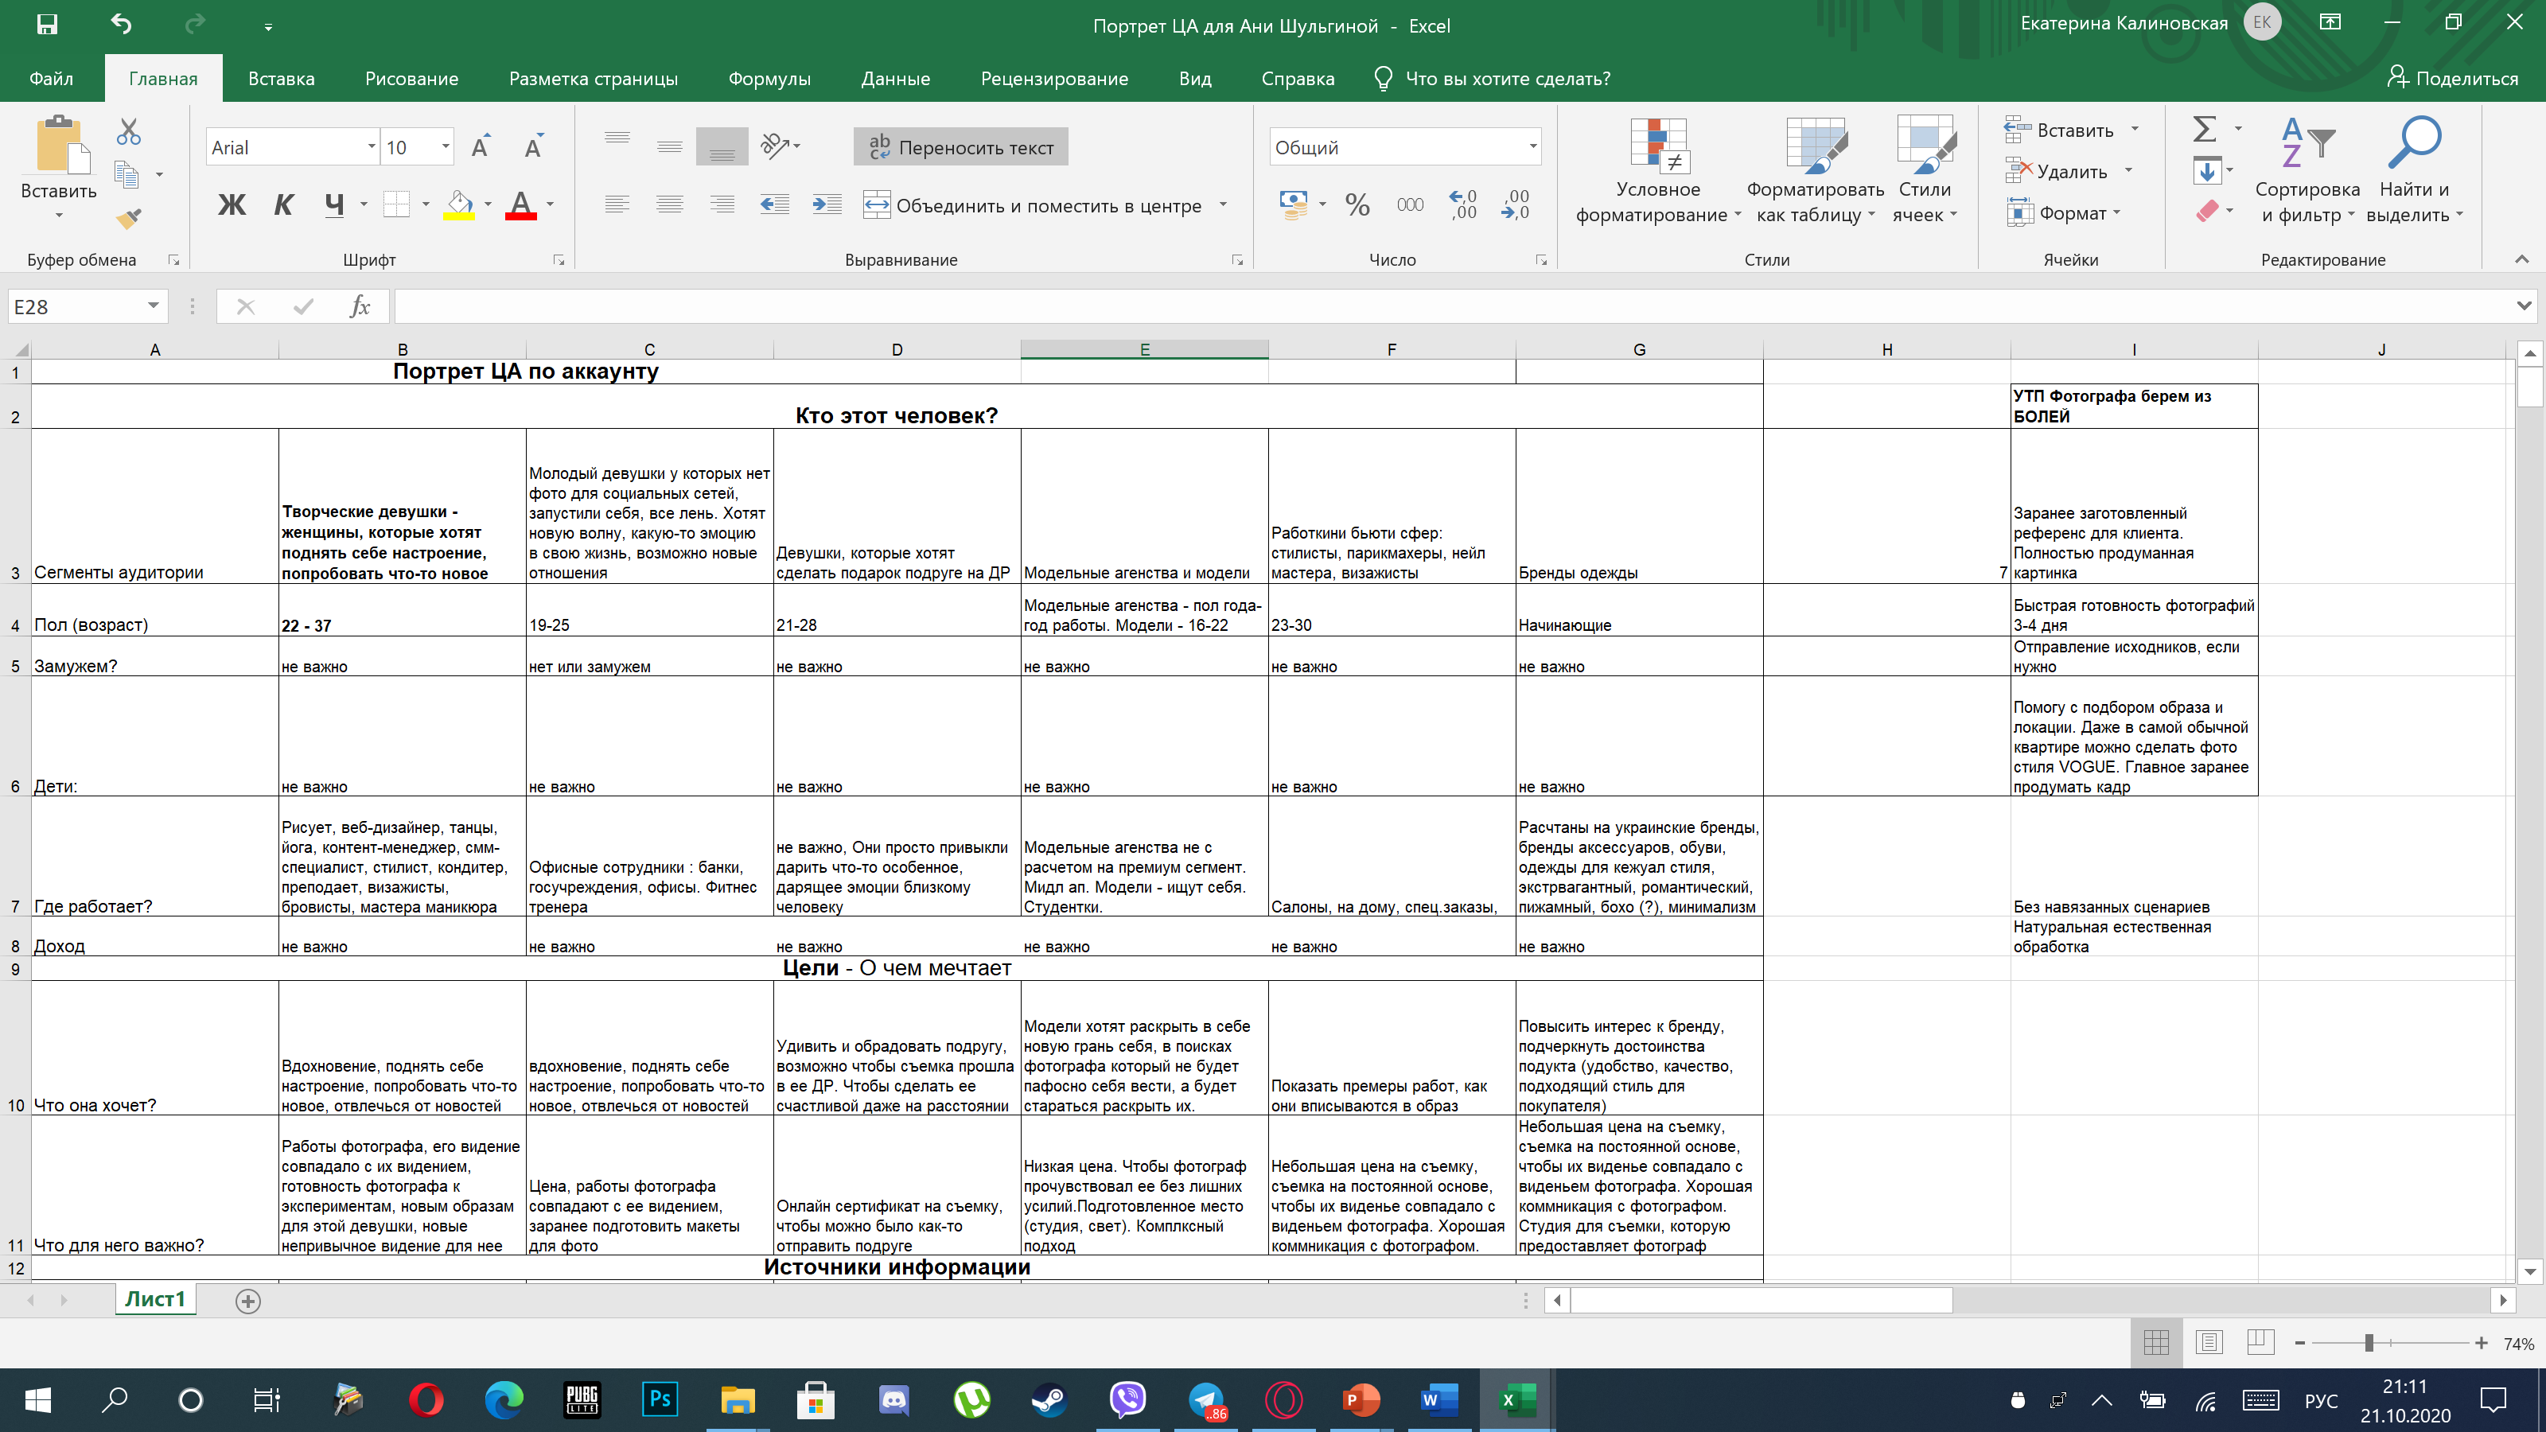
Task: Click the Поделиться share button
Action: [x=2452, y=79]
